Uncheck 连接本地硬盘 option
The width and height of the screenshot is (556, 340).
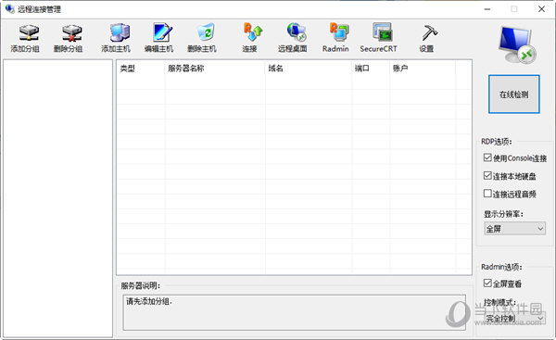(x=487, y=175)
